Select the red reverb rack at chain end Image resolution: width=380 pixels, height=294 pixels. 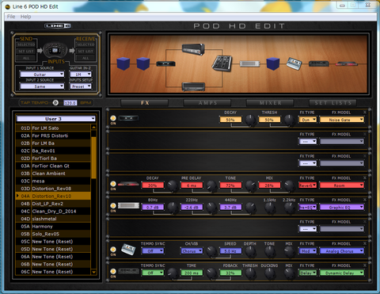(x=347, y=63)
